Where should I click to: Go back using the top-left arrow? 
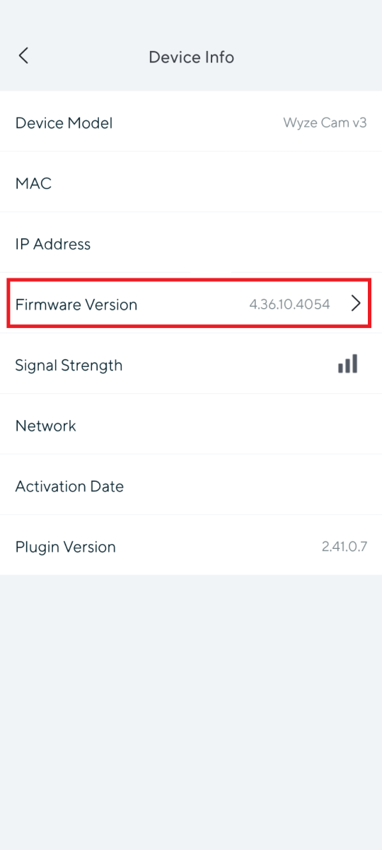pyautogui.click(x=23, y=56)
